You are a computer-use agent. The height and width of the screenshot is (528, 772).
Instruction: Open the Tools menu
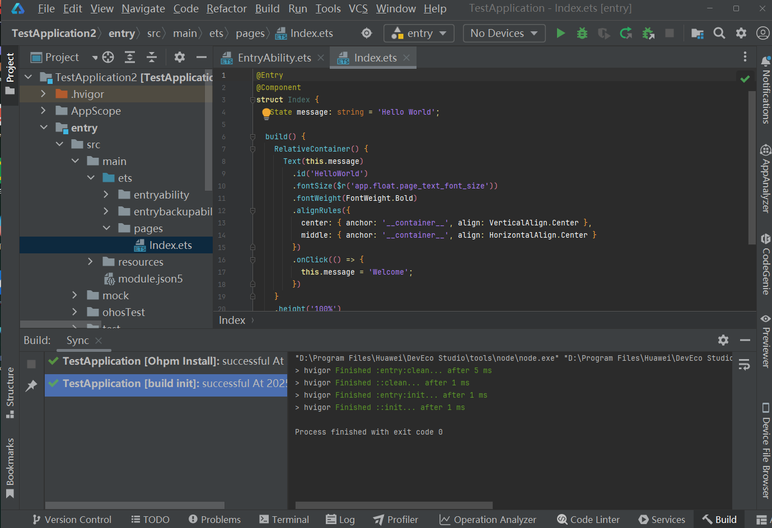pyautogui.click(x=328, y=8)
